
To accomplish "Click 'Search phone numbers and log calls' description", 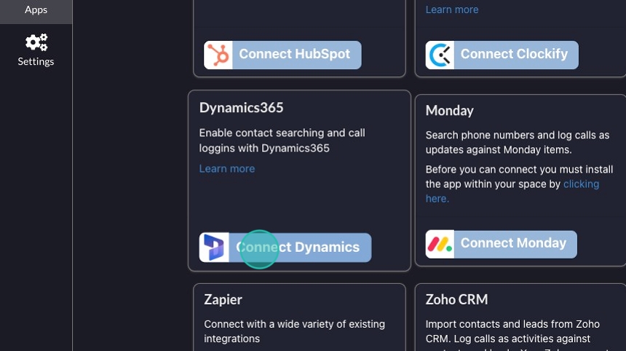I will point(518,143).
